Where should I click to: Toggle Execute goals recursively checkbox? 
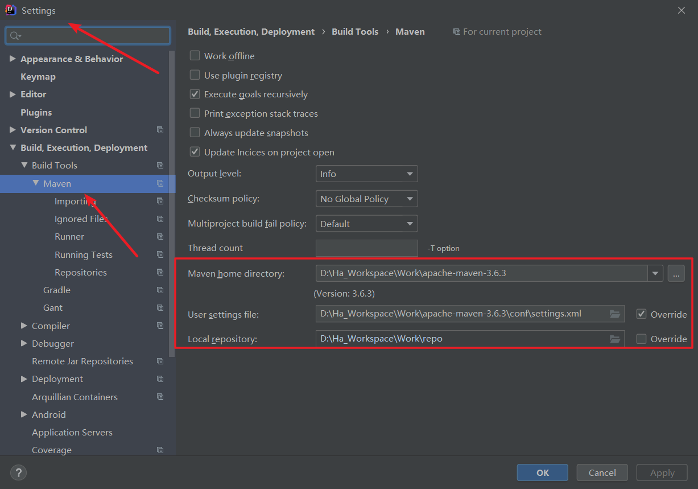[195, 94]
